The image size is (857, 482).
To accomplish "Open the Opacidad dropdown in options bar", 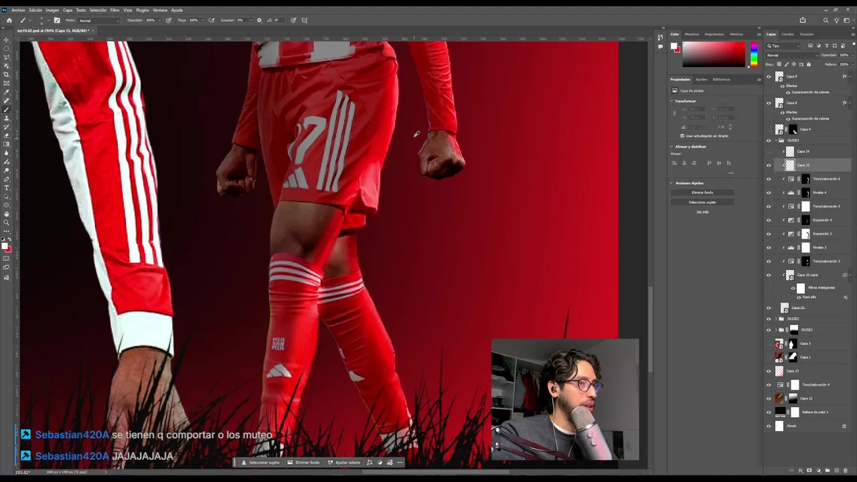I will click(x=159, y=20).
